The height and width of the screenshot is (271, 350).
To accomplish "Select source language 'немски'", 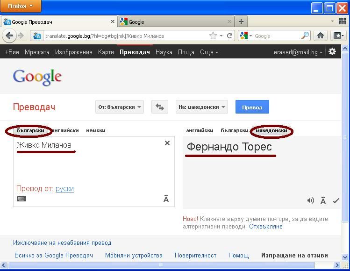I will click(96, 130).
